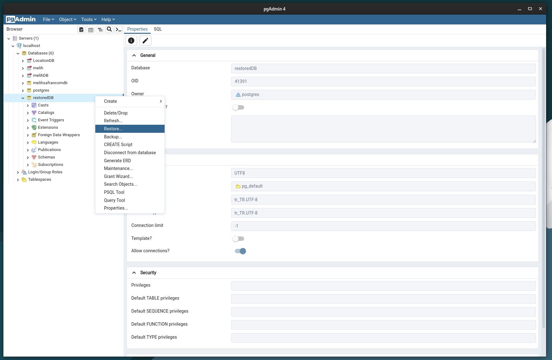The width and height of the screenshot is (552, 360).
Task: Click the Connection limit field
Action: coord(383,226)
